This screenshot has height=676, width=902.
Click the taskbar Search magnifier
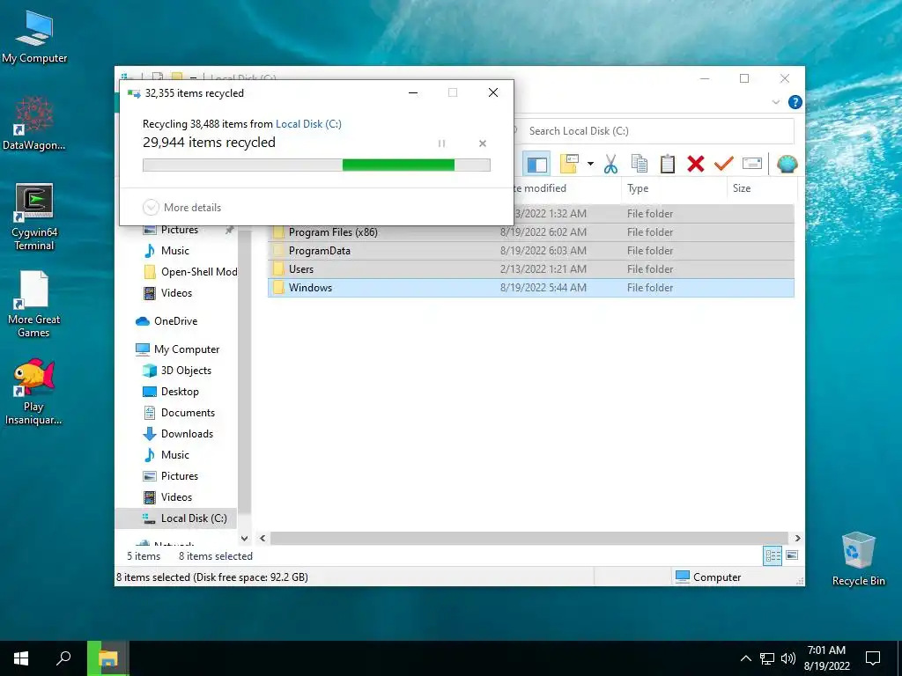click(63, 658)
